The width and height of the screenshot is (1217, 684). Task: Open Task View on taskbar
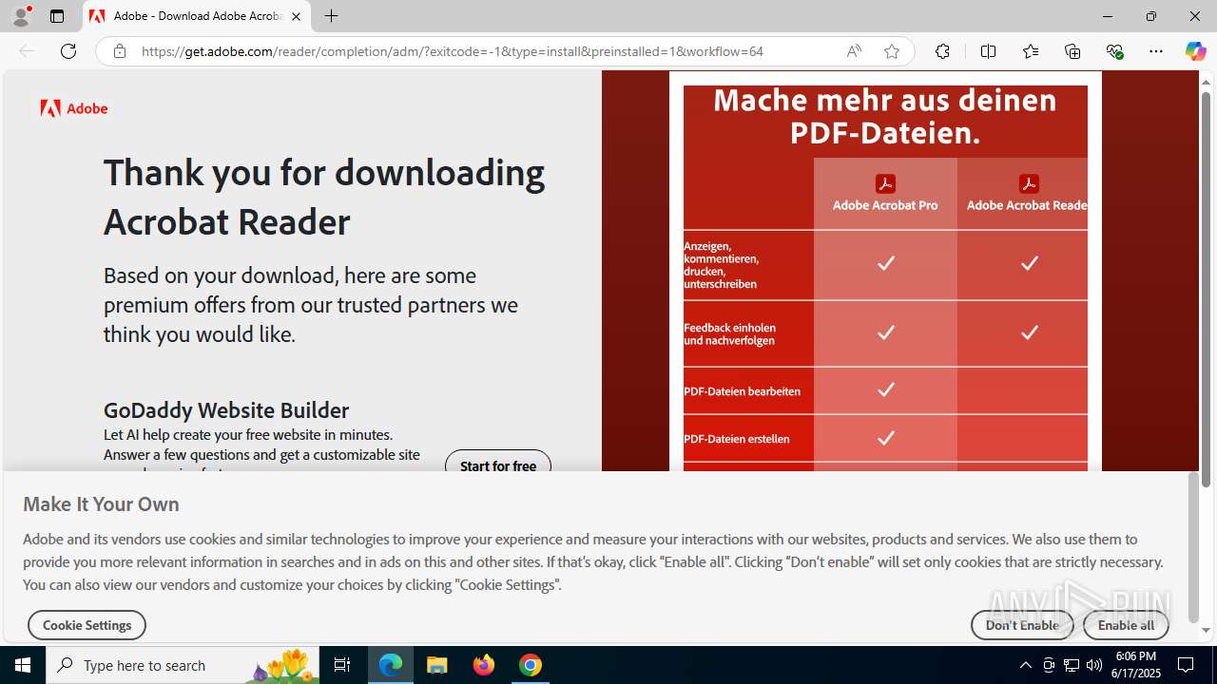click(342, 665)
